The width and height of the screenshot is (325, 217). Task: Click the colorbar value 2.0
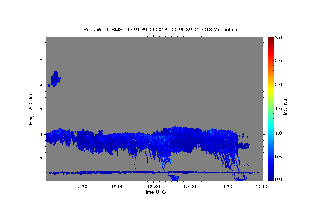coord(279,85)
